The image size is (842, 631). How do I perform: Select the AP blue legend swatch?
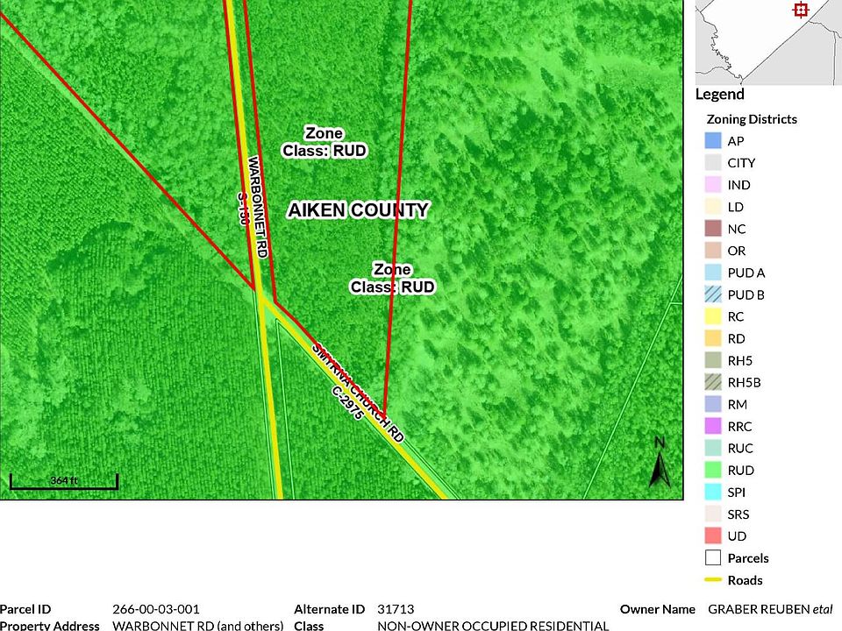(x=712, y=140)
